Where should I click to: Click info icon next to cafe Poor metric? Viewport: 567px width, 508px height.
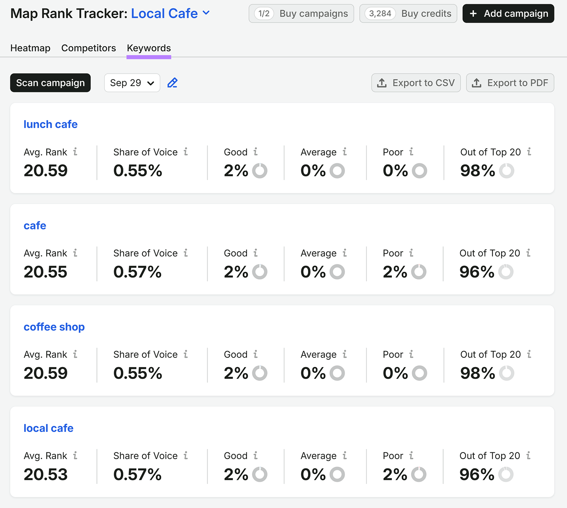(x=411, y=253)
